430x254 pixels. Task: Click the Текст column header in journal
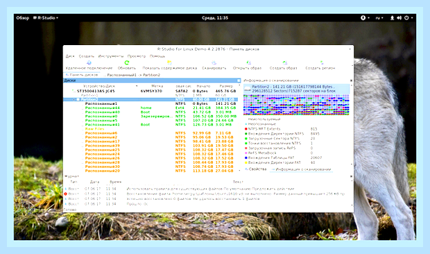(238, 182)
